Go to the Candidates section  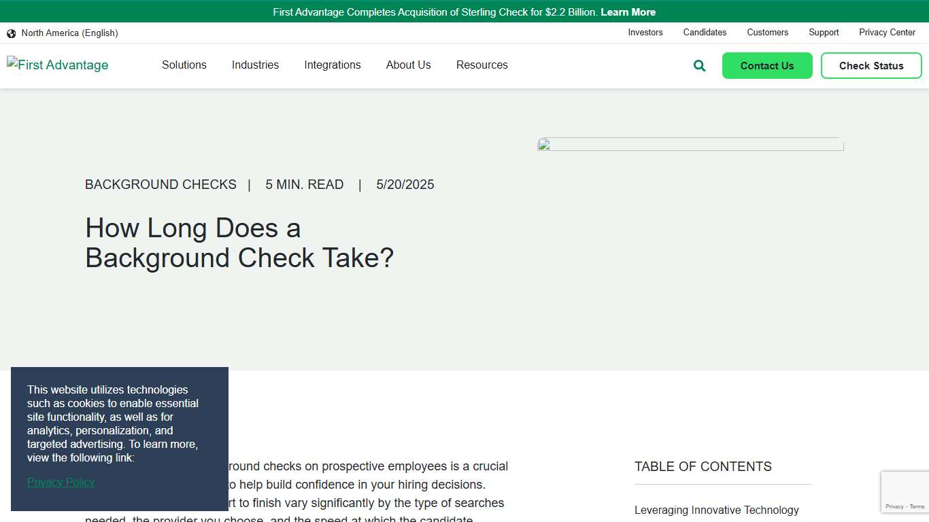click(705, 33)
